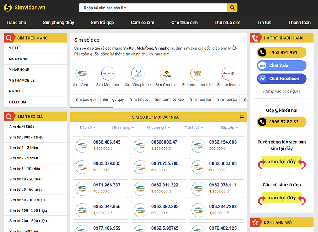
Task: Click the yellow search magnifier button
Action: pos(232,8)
